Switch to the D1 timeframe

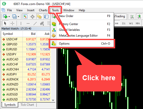click(124, 24)
